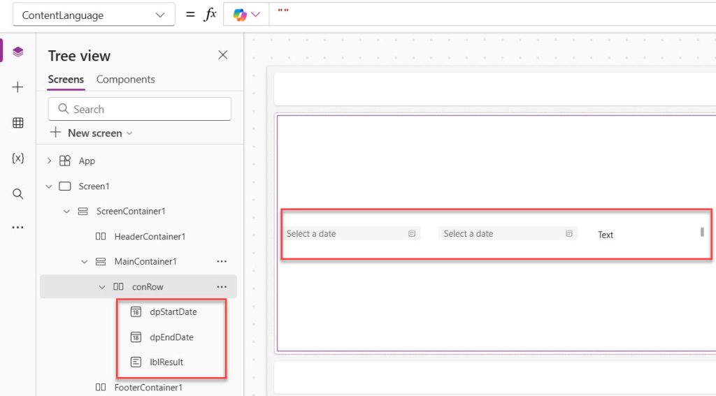Screen dimensions: 716x396
Task: Select HeaderContainer1 in the tree
Action: [x=150, y=236]
